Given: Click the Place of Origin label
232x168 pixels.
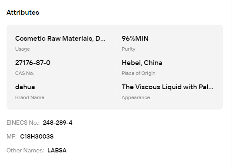Looking at the screenshot, I should click(139, 73).
